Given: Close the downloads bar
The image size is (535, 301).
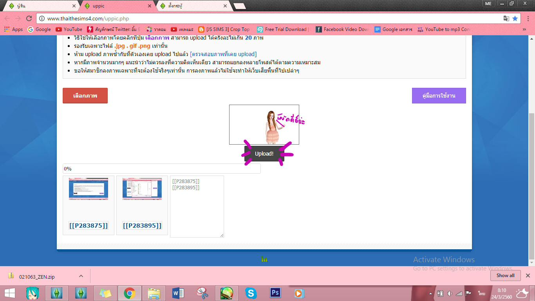Looking at the screenshot, I should [528, 276].
